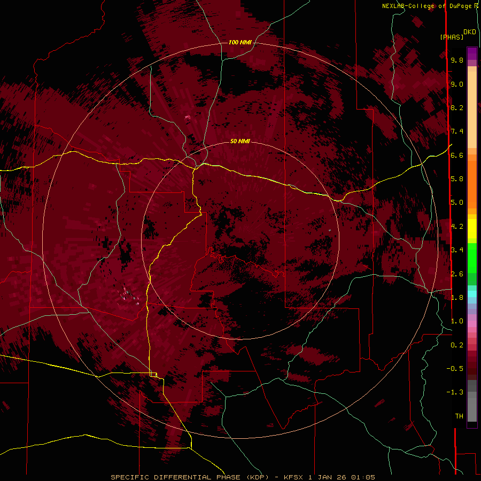Click the 100 NMI range ring label
Screen dimensions: 481x481
(x=240, y=42)
